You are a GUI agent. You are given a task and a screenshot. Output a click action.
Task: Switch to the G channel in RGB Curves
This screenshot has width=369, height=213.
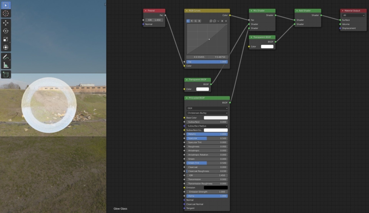[195, 21]
